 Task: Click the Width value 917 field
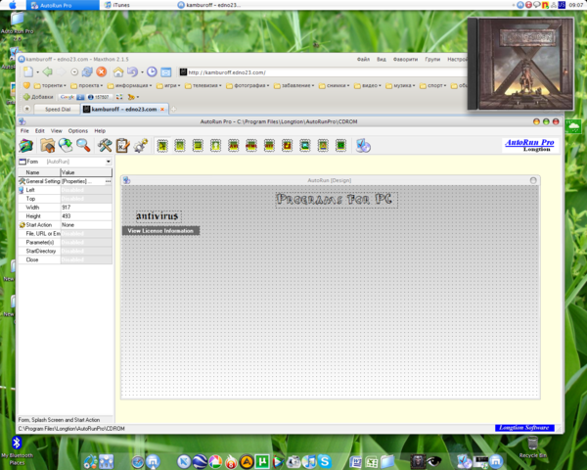tap(86, 208)
